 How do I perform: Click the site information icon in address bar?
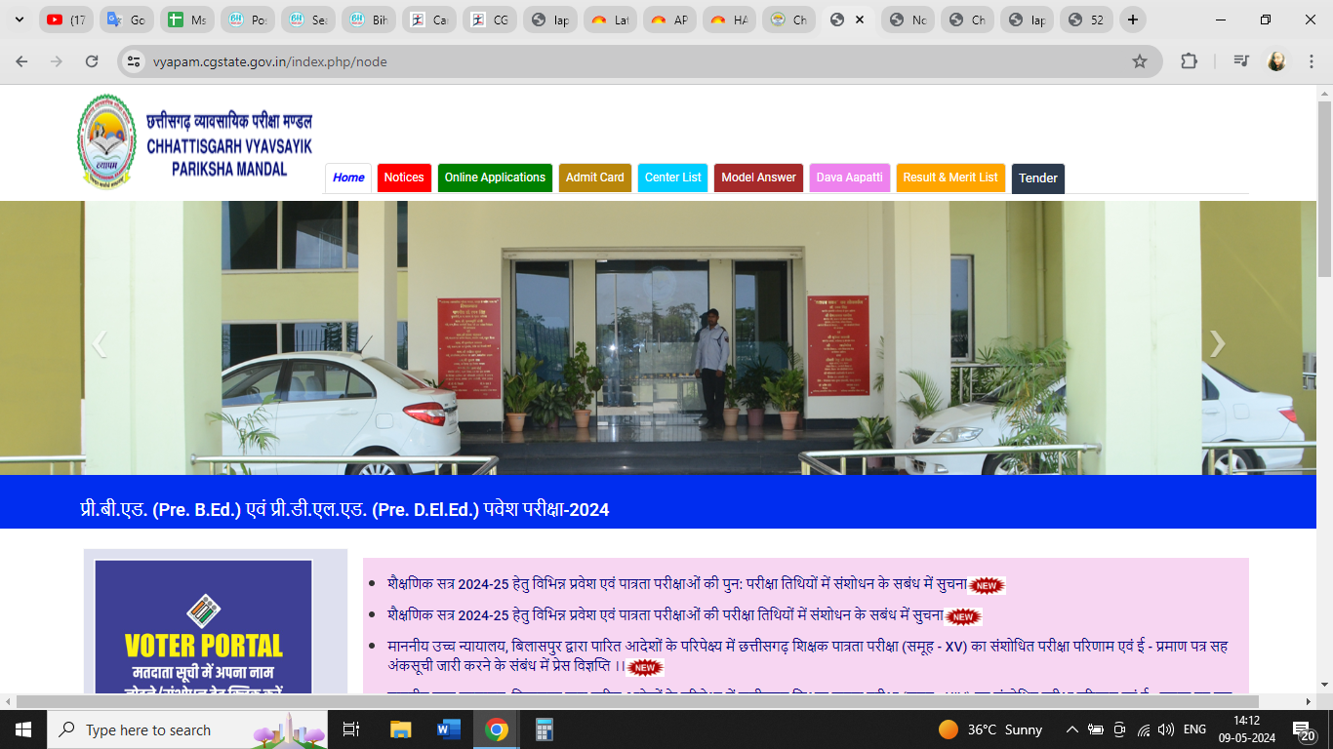point(135,61)
